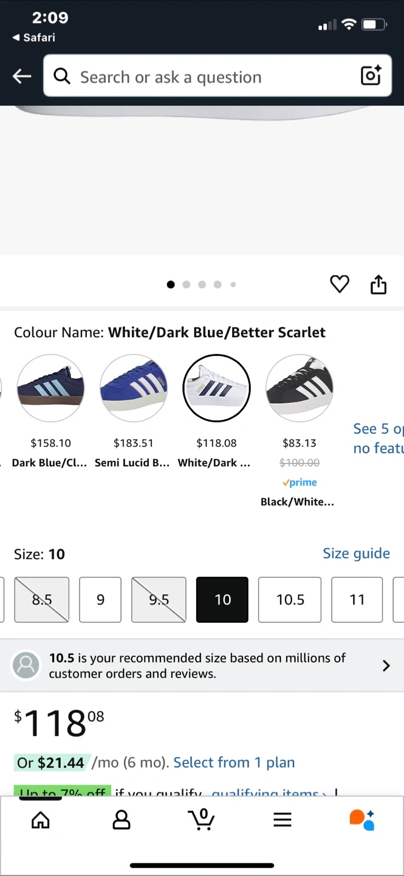Screen dimensions: 404x876
Task: Expand recommended size details chevron
Action: coord(386,666)
